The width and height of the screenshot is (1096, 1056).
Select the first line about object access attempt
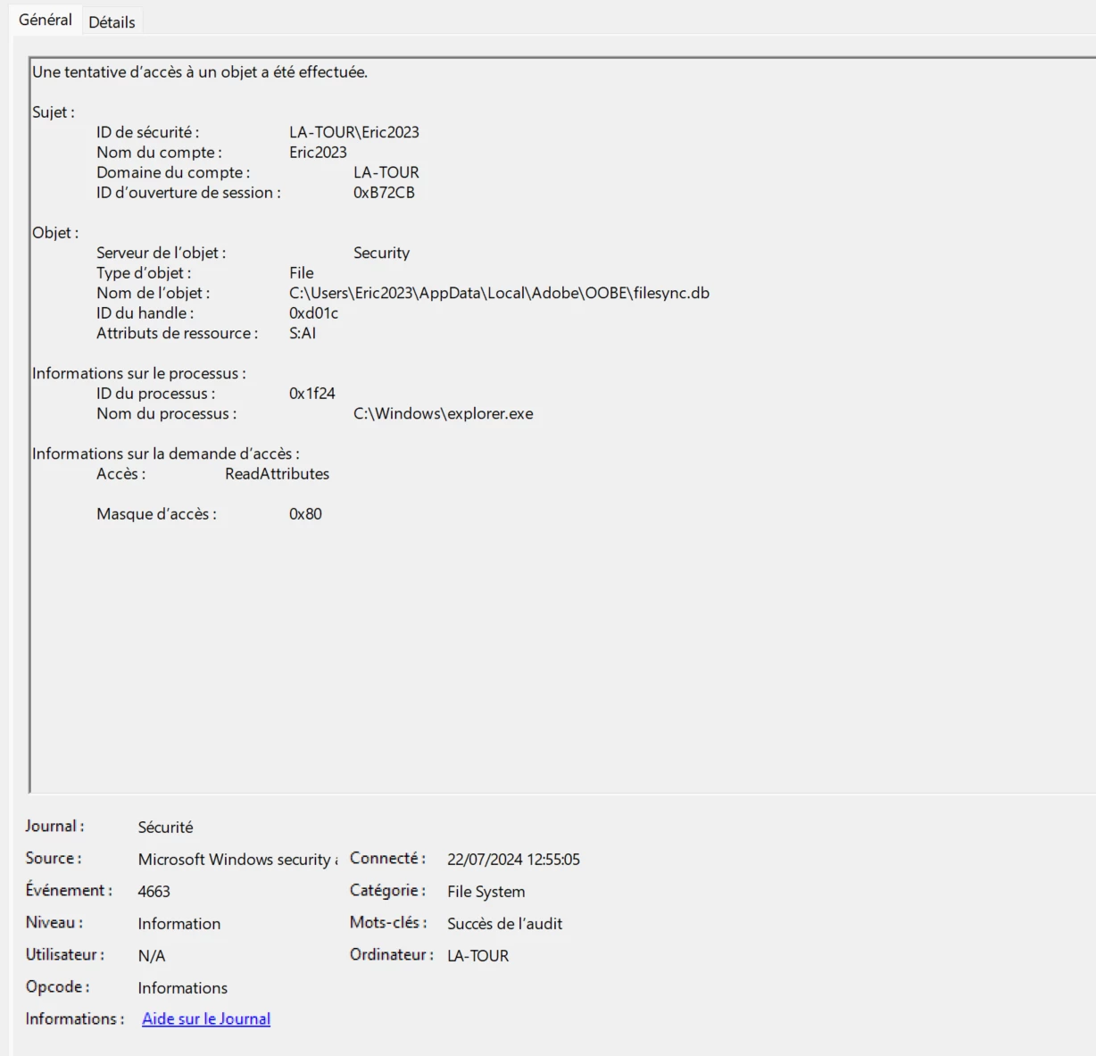(x=200, y=72)
